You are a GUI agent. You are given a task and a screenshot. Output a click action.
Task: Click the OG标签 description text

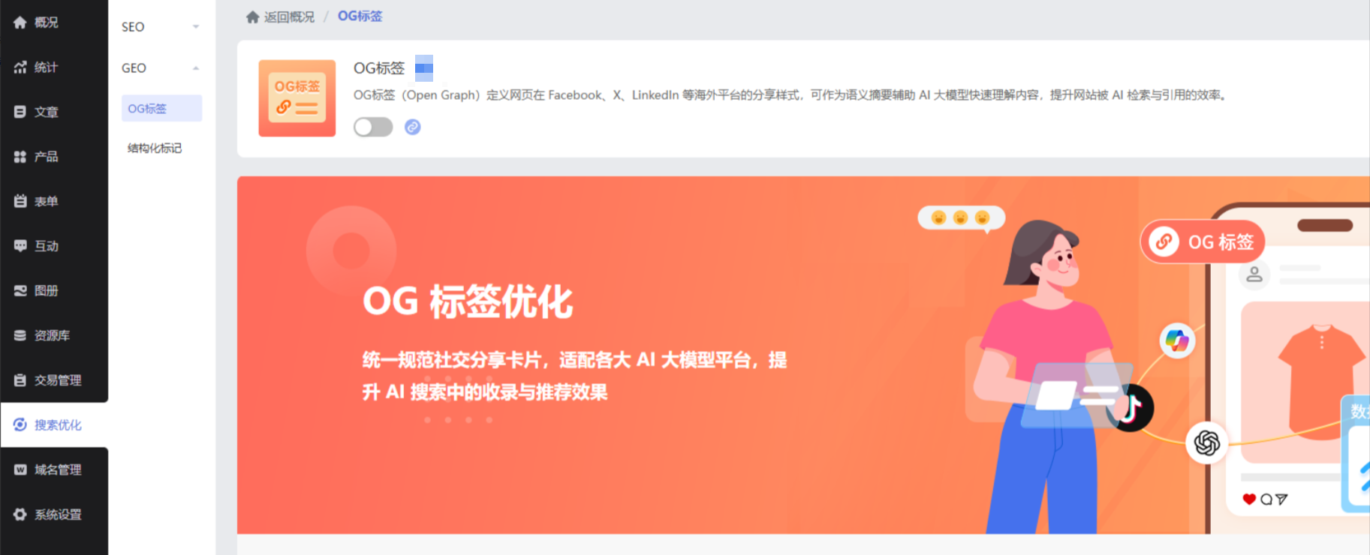tap(792, 95)
